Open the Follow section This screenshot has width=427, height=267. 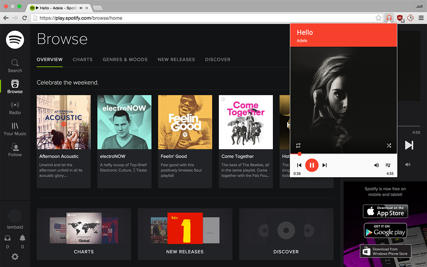click(x=15, y=150)
